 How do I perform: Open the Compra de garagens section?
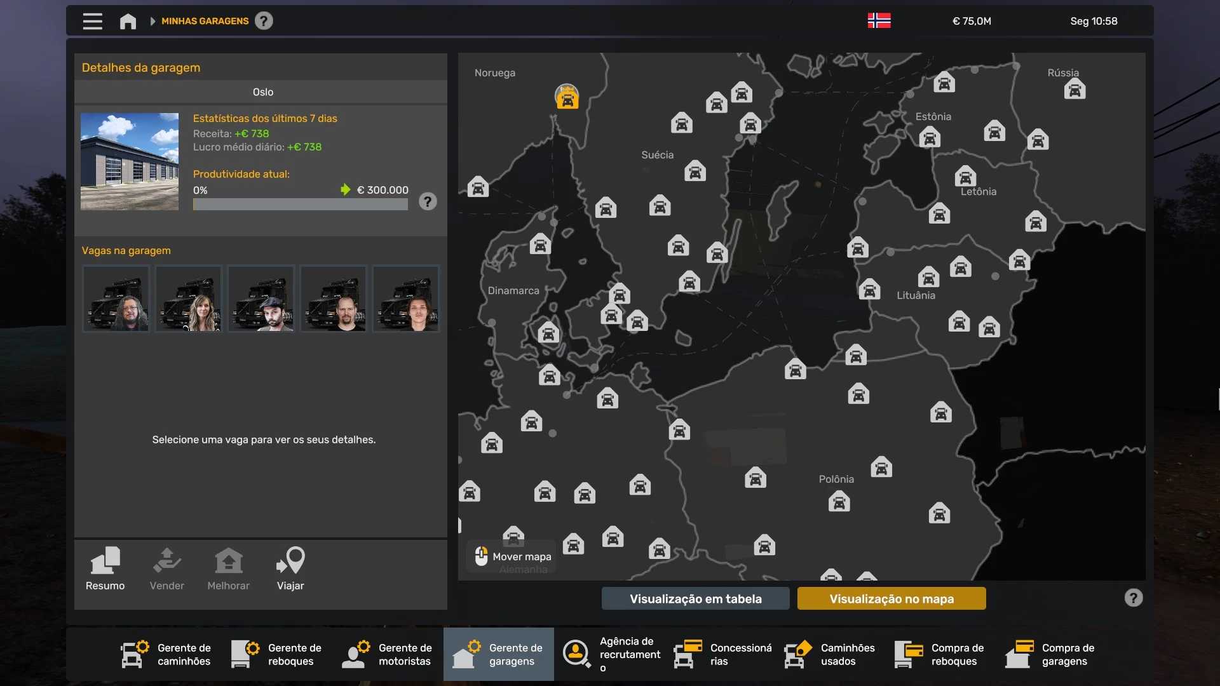coord(1050,654)
